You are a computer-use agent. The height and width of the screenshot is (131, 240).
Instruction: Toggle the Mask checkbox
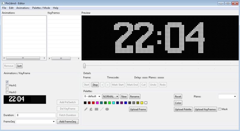pyautogui.click(x=220, y=109)
